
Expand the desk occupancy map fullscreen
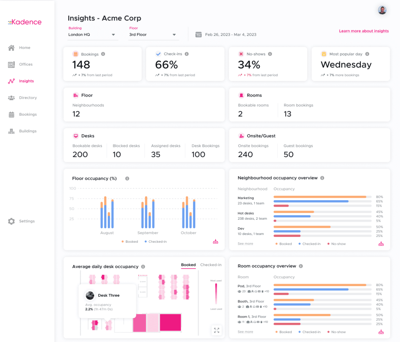point(216,330)
